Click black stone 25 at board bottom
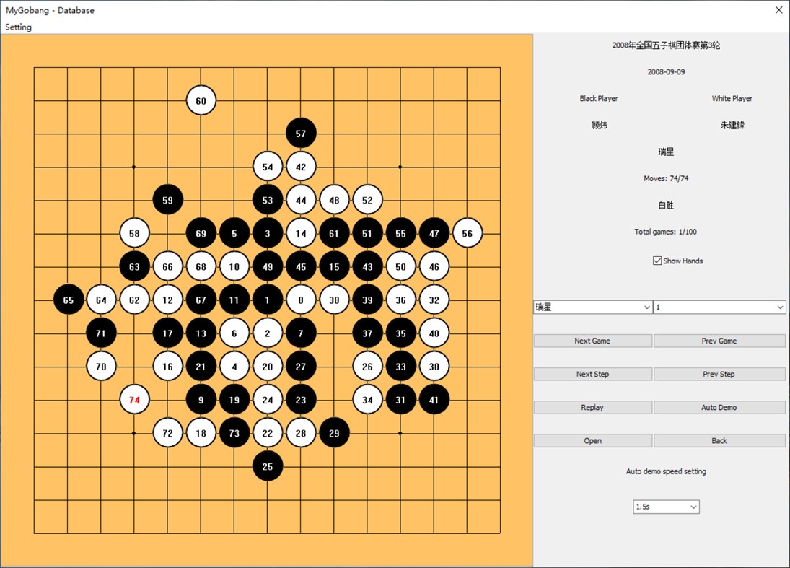The height and width of the screenshot is (568, 790). (268, 466)
